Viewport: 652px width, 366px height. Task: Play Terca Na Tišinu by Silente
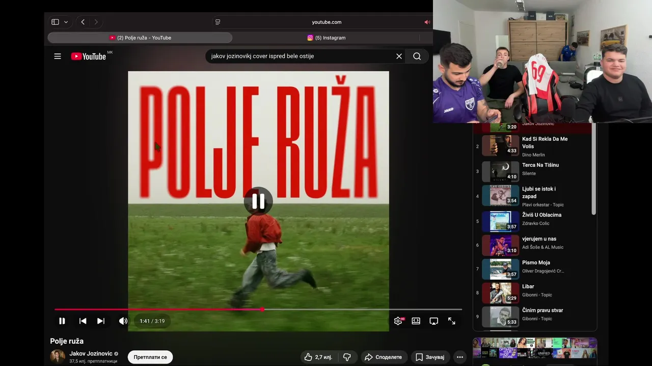533,171
